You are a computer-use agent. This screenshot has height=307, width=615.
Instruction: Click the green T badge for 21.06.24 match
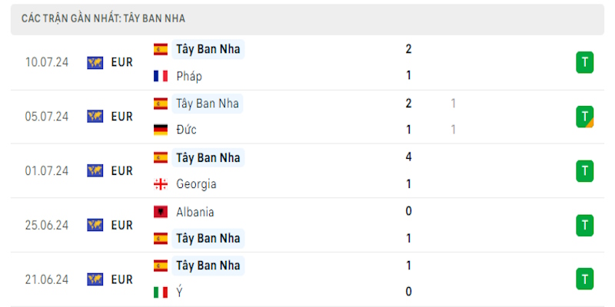584,279
